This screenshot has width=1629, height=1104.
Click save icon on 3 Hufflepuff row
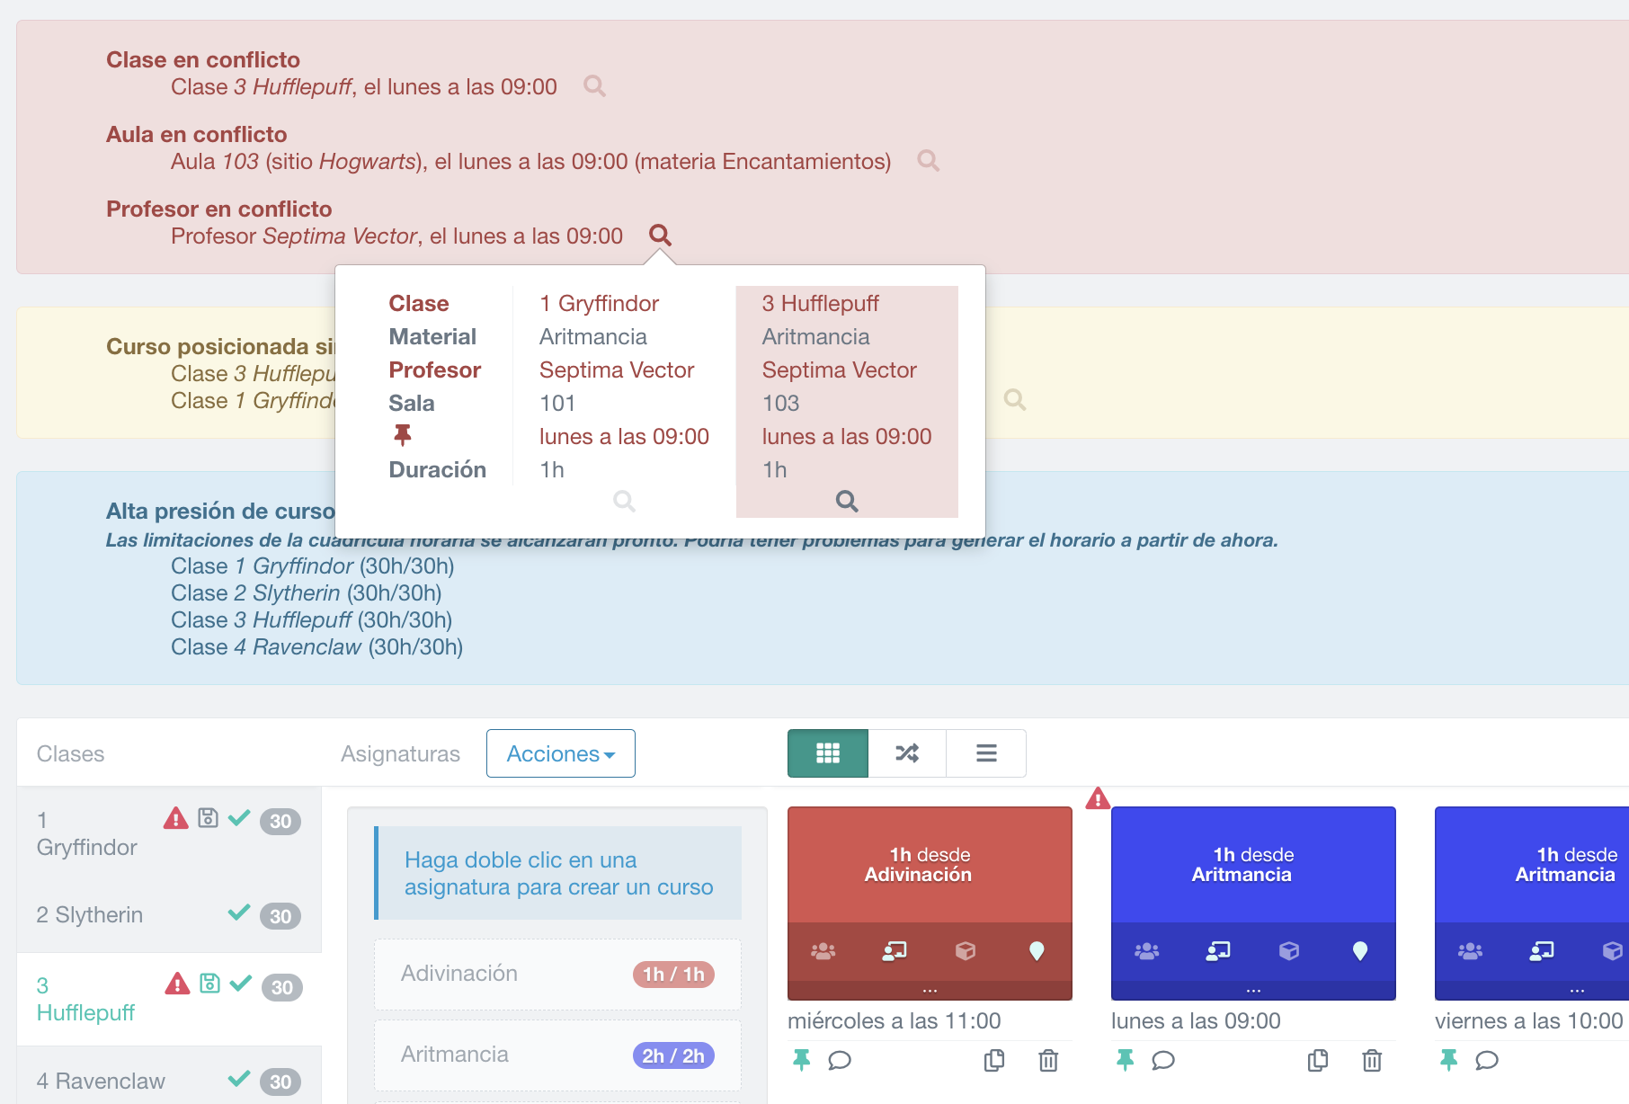pos(209,984)
